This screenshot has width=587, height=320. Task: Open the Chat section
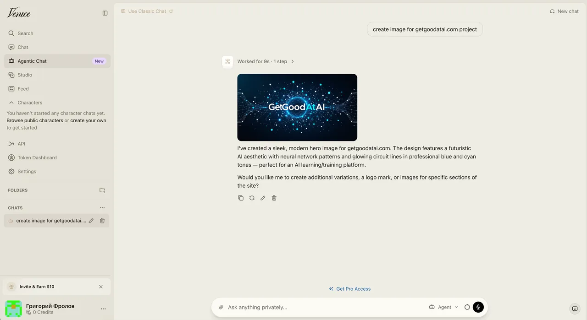[x=57, y=47]
